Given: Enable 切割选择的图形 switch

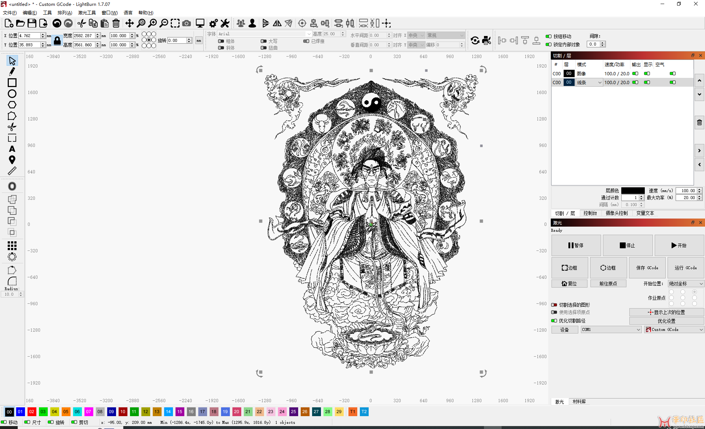Looking at the screenshot, I should pyautogui.click(x=554, y=305).
